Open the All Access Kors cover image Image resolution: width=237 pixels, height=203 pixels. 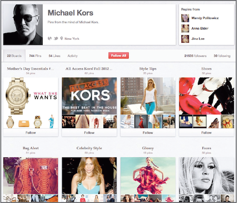click(x=89, y=96)
